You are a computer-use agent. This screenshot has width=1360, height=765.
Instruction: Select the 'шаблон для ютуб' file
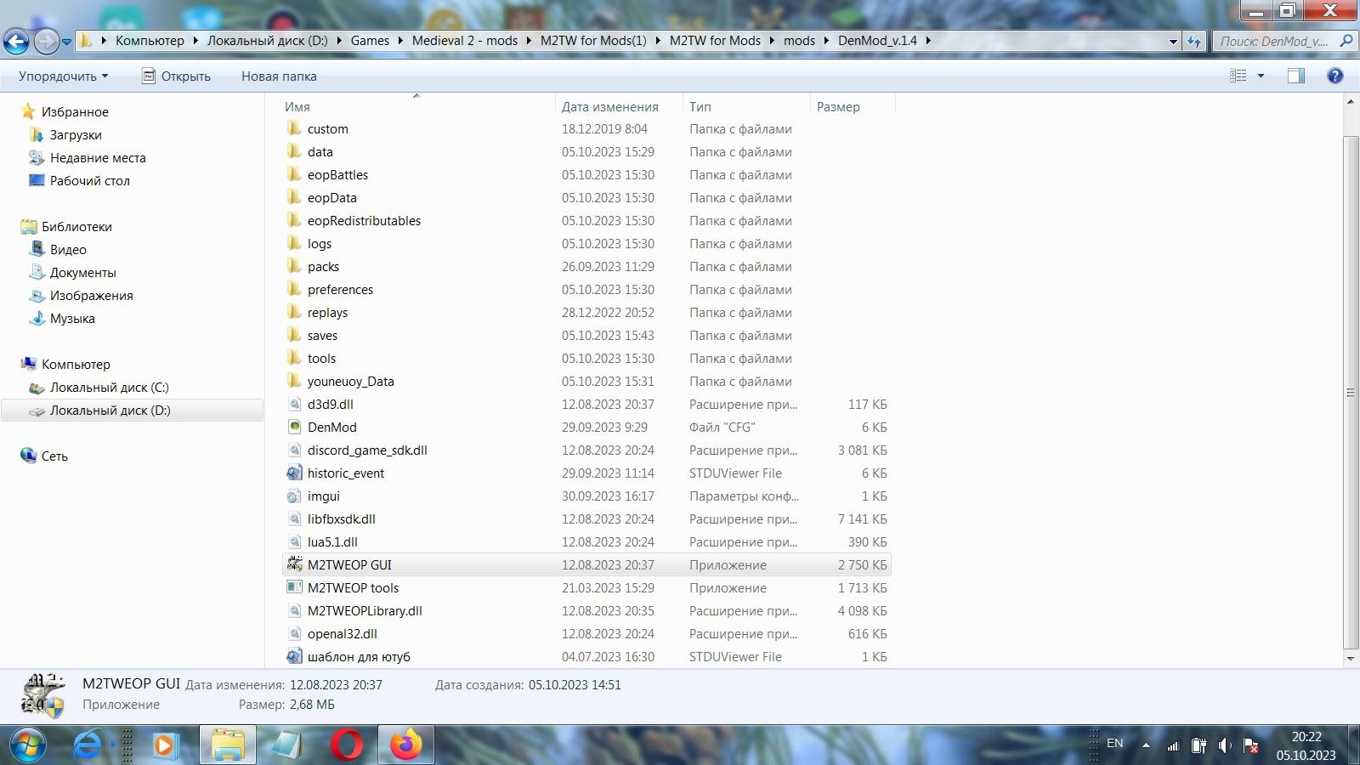coord(359,656)
